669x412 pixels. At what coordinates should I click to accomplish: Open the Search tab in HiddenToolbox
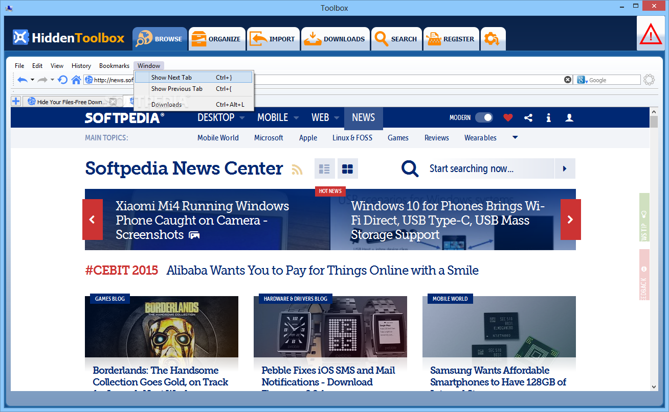pos(396,39)
